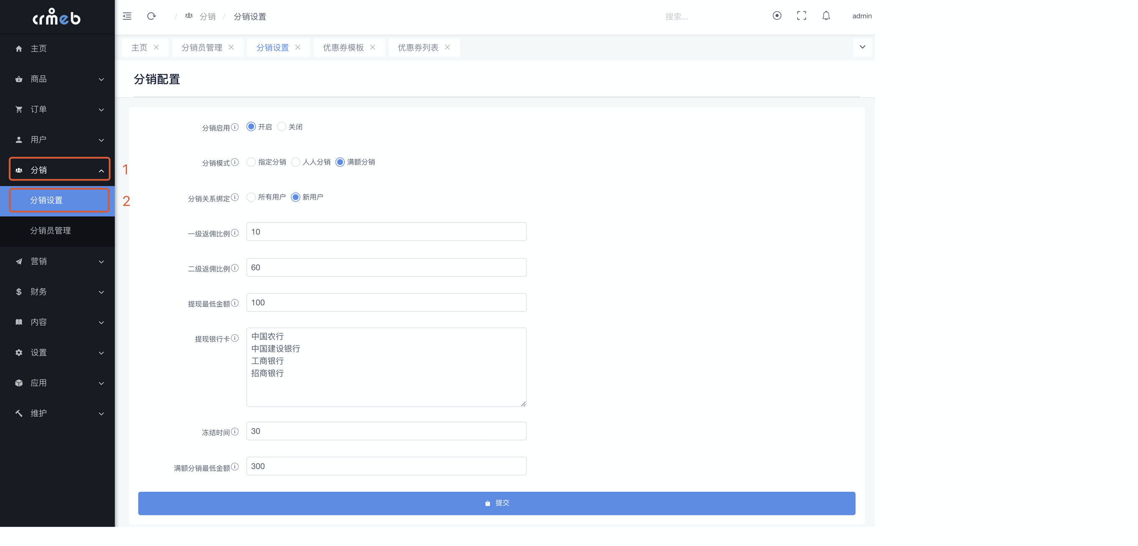Choose 指定分销 mode
Viewport: 1138px width, 546px height.
coord(251,162)
